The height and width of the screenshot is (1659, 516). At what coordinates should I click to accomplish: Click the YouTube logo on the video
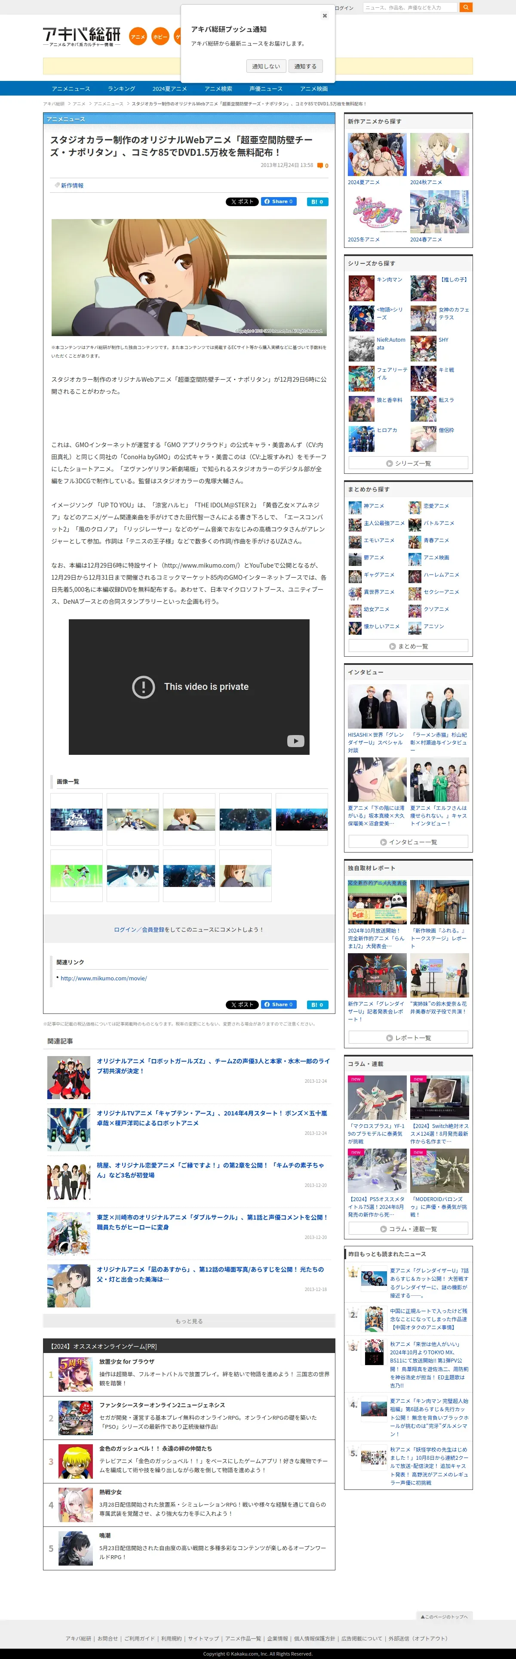tap(295, 741)
